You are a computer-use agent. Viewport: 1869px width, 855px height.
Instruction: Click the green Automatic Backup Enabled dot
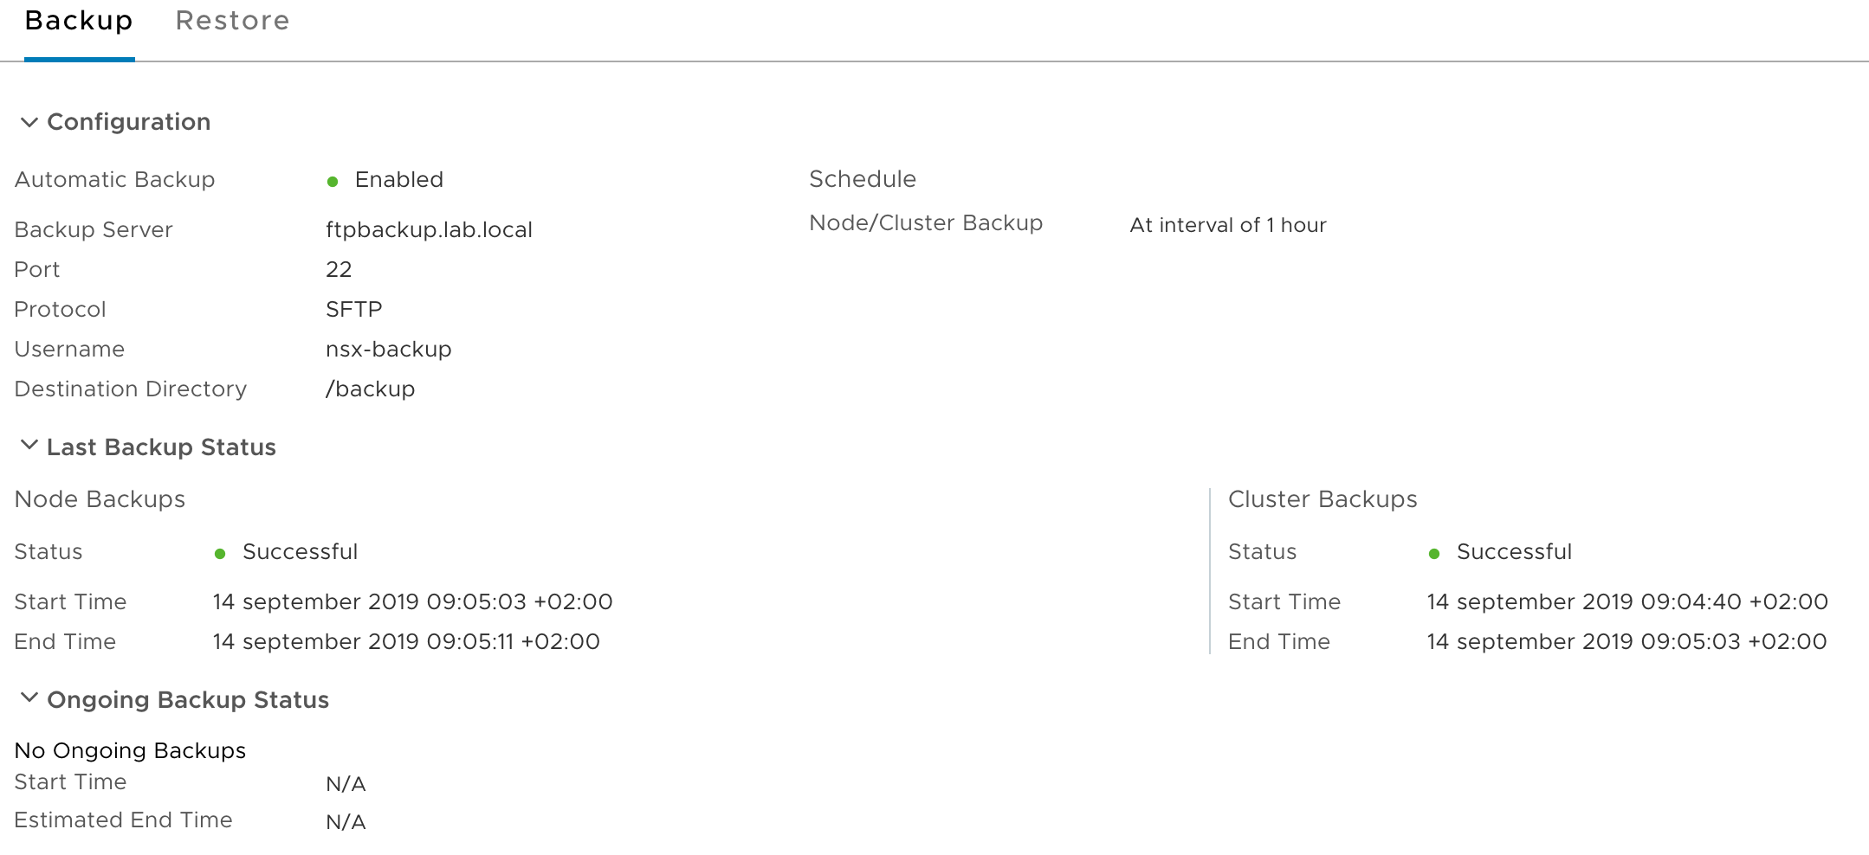[x=333, y=181]
